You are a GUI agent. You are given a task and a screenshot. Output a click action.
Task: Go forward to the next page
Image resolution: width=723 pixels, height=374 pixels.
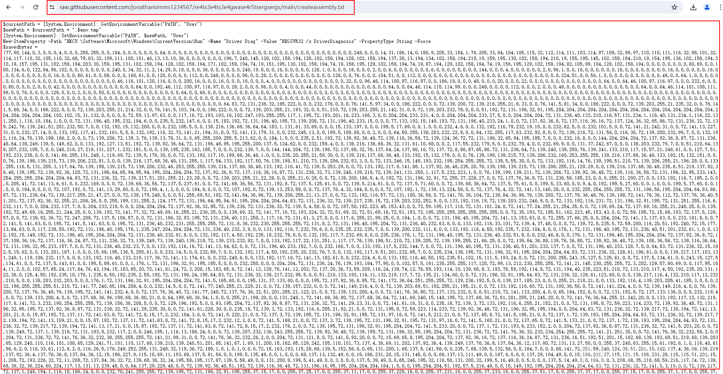(x=22, y=7)
